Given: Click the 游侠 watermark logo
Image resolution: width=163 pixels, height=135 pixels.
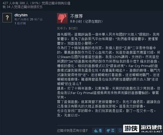Looking at the screenshot, I should (x=131, y=129).
